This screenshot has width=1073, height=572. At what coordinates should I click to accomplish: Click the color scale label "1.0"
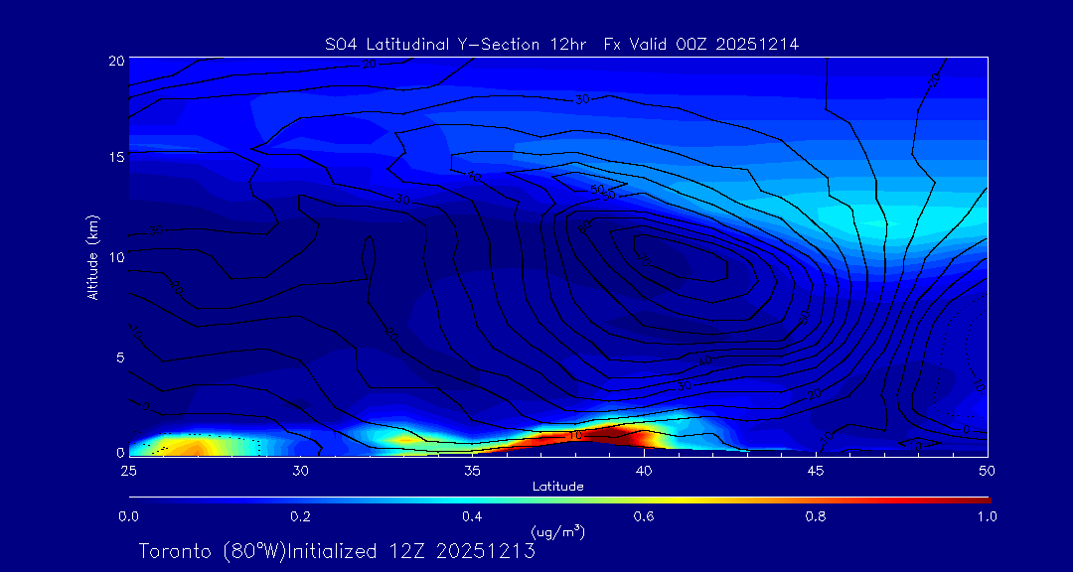[x=988, y=516]
